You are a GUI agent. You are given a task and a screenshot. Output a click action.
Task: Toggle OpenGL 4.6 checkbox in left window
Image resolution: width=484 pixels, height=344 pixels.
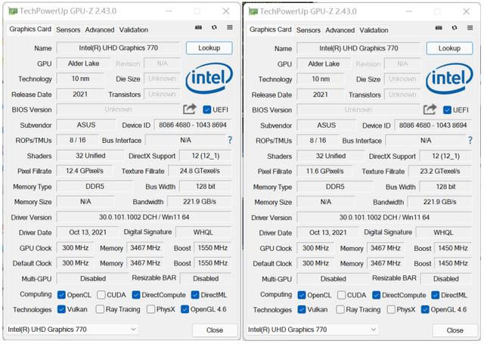185,309
